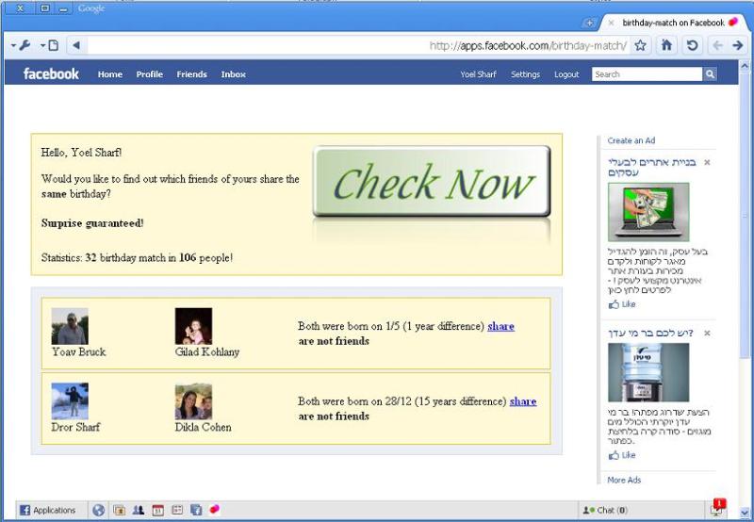Open the money laptop ad image

coord(648,211)
